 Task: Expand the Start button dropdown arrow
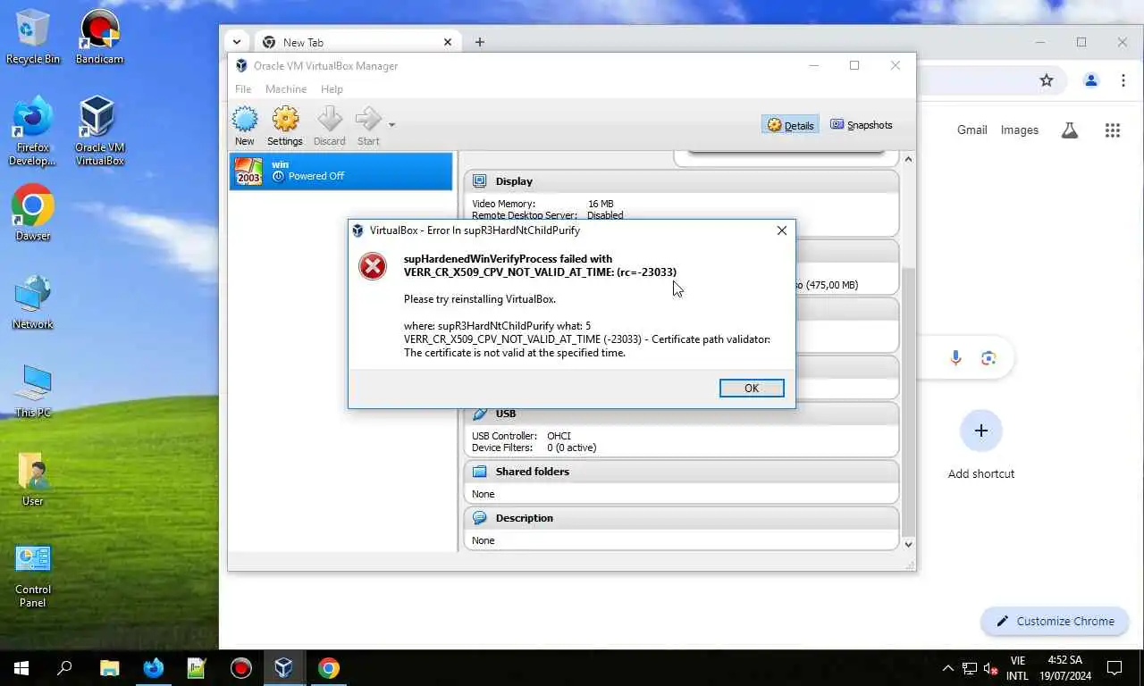391,125
